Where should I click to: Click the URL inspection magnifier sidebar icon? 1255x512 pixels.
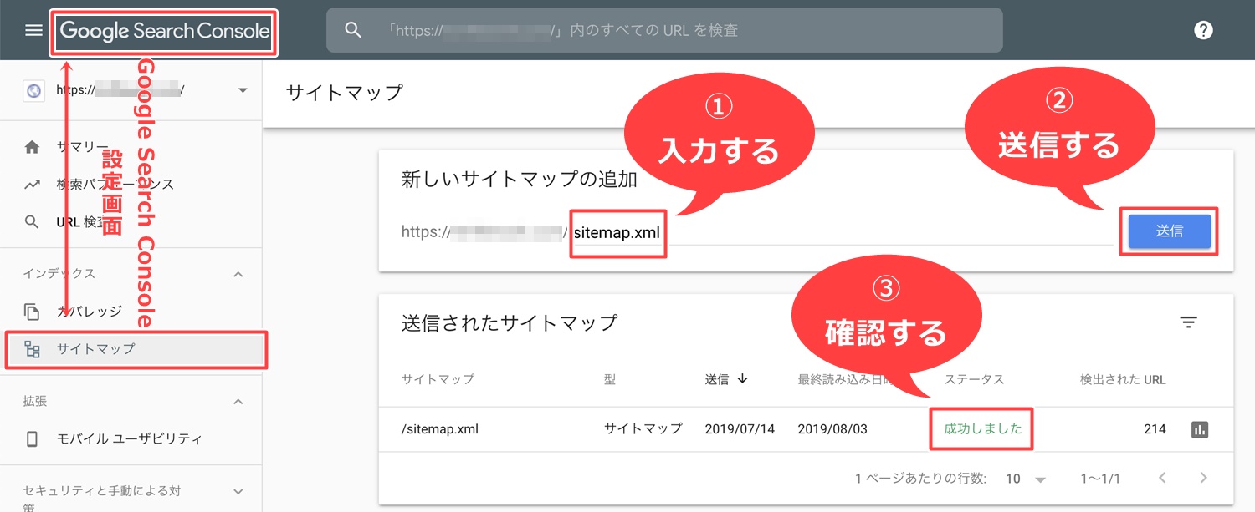[x=32, y=221]
